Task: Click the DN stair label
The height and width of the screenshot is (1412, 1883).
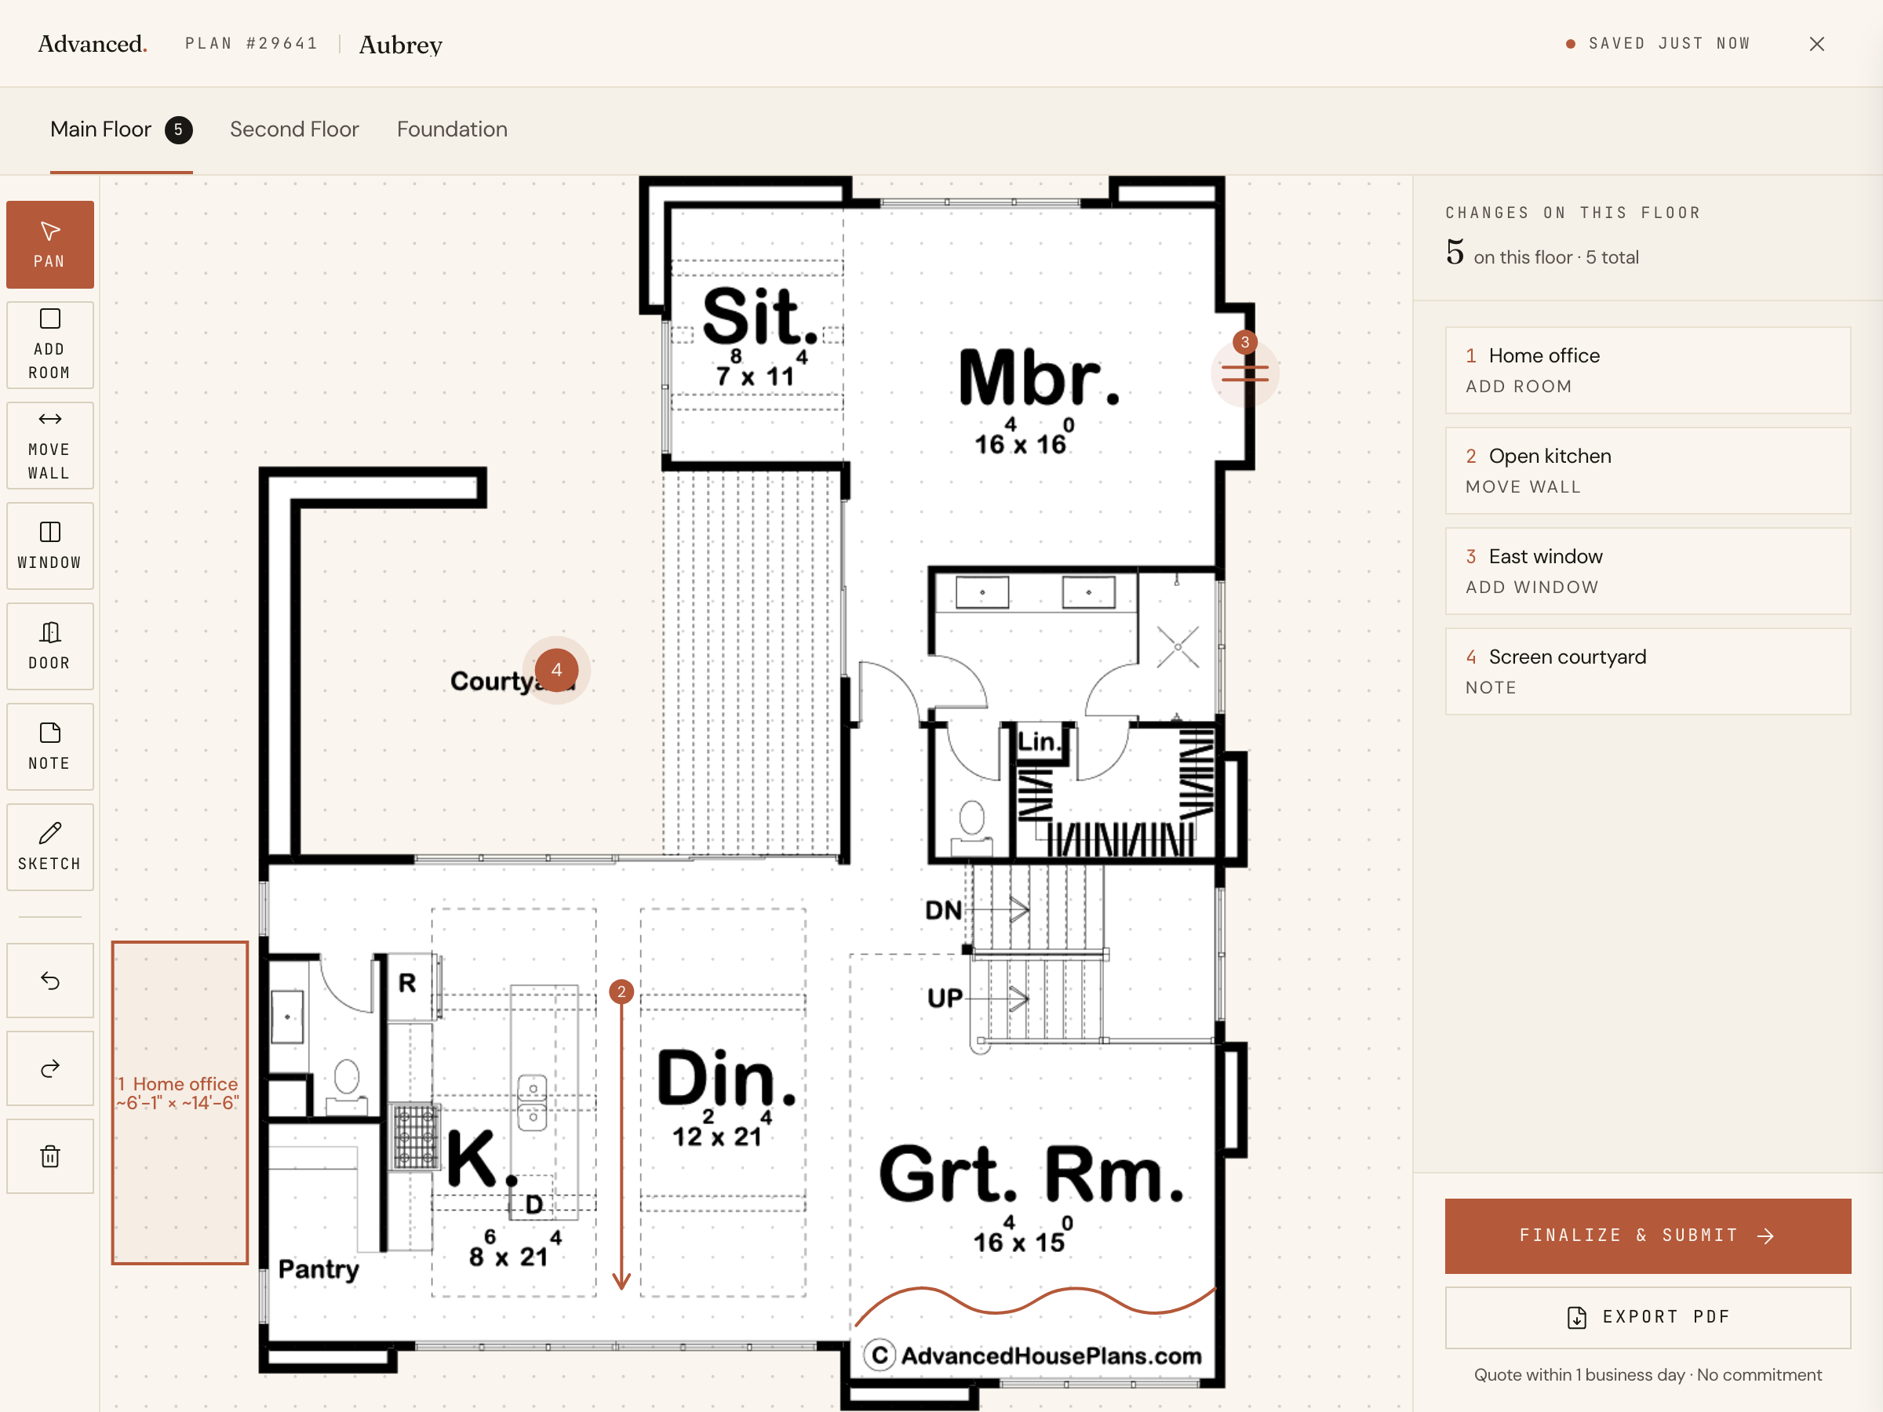Action: [x=943, y=911]
